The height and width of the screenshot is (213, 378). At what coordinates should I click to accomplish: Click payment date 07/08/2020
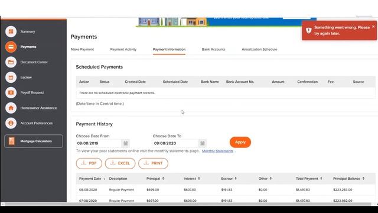pos(88,201)
